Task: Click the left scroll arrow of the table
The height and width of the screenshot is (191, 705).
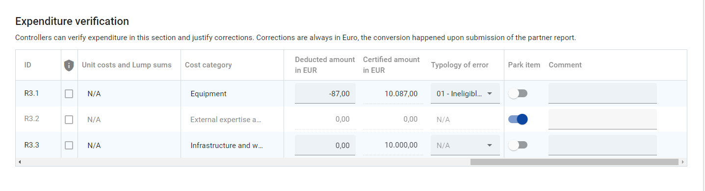Action: coord(20,162)
